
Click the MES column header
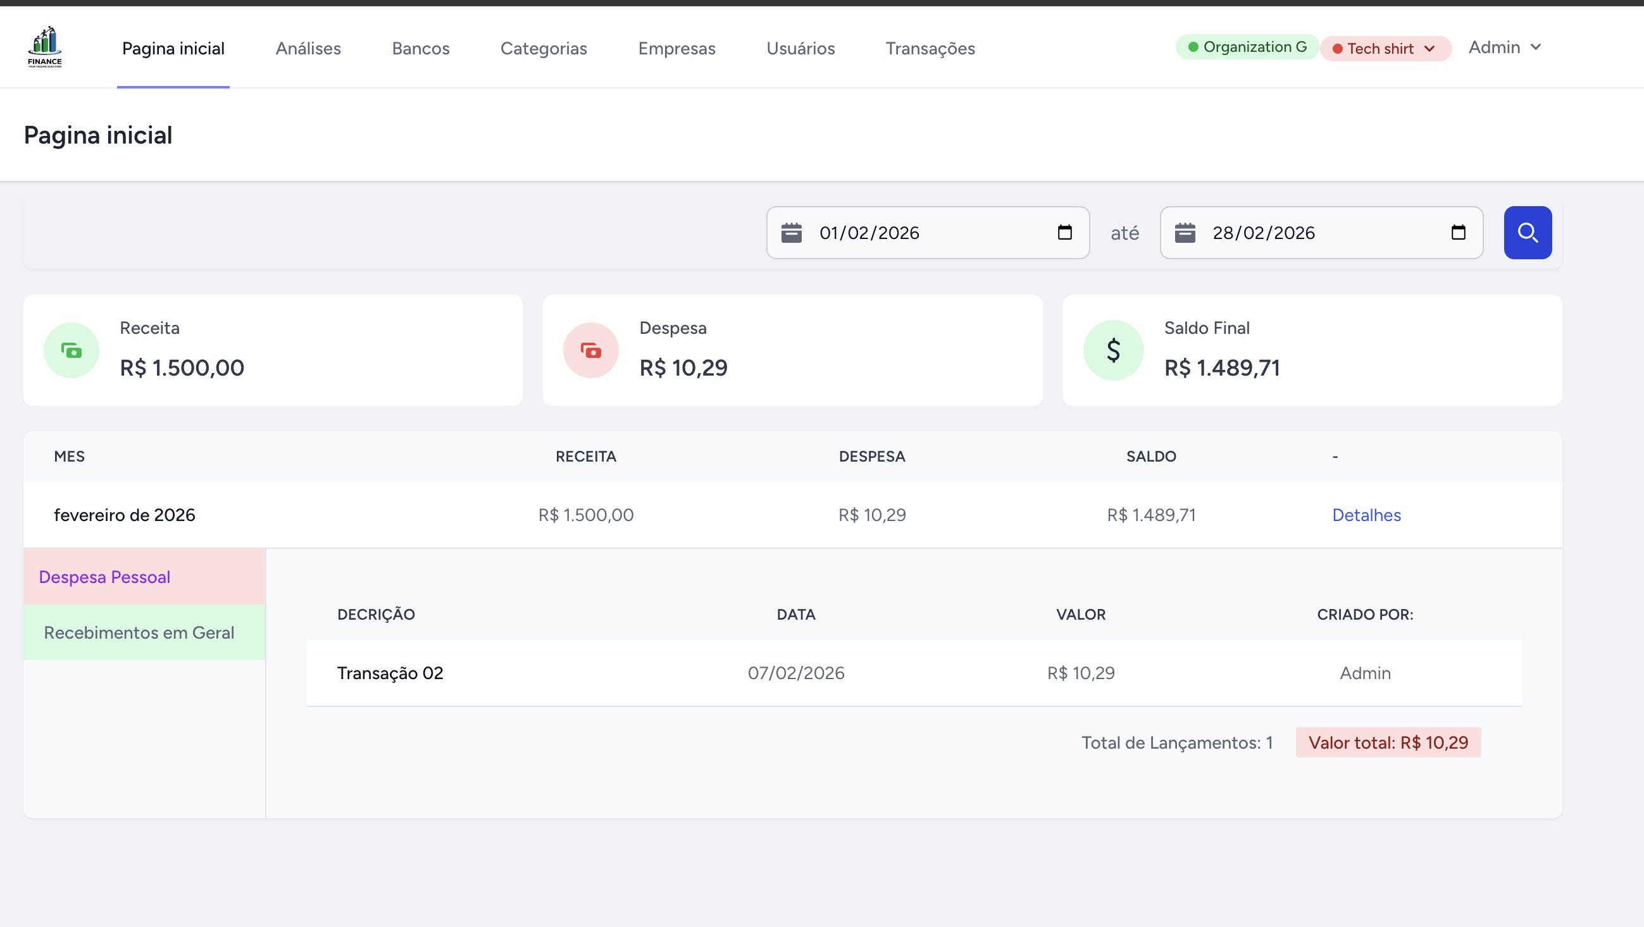click(x=69, y=457)
